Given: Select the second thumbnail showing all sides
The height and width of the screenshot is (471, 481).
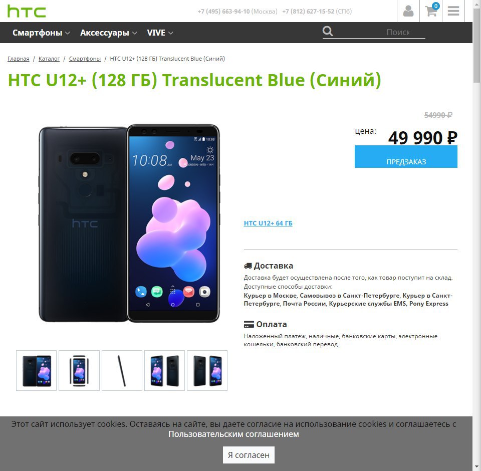Looking at the screenshot, I should tap(79, 370).
